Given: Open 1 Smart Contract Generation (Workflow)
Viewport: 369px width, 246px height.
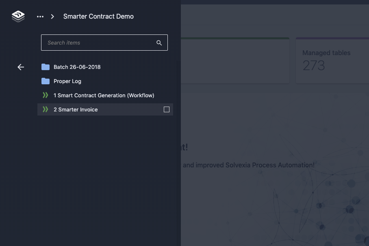Looking at the screenshot, I should click(x=104, y=95).
